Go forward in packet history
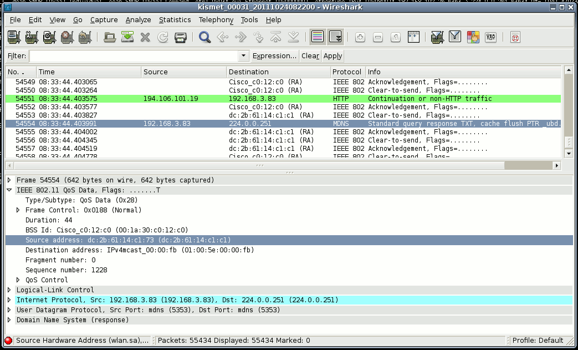Viewport: 578px width, 350px height. [241, 37]
